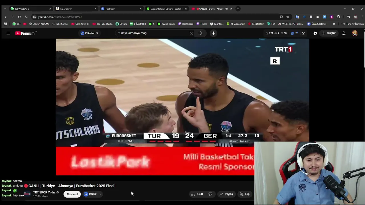Switch to ZigonMehmet Stream tab
The image size is (365, 205).
coord(167,9)
